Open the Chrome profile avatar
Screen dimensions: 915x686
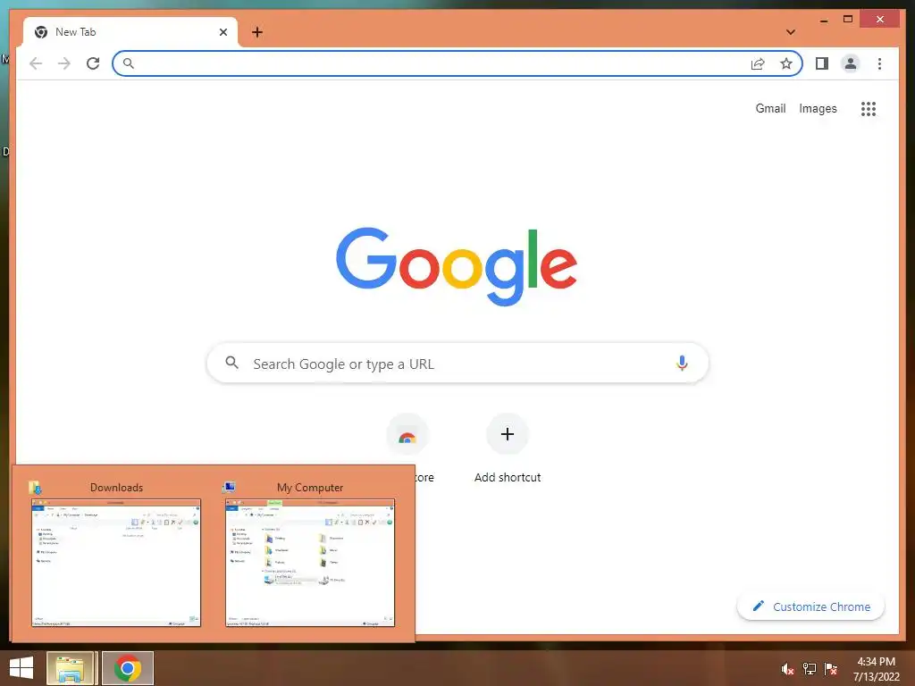point(851,63)
